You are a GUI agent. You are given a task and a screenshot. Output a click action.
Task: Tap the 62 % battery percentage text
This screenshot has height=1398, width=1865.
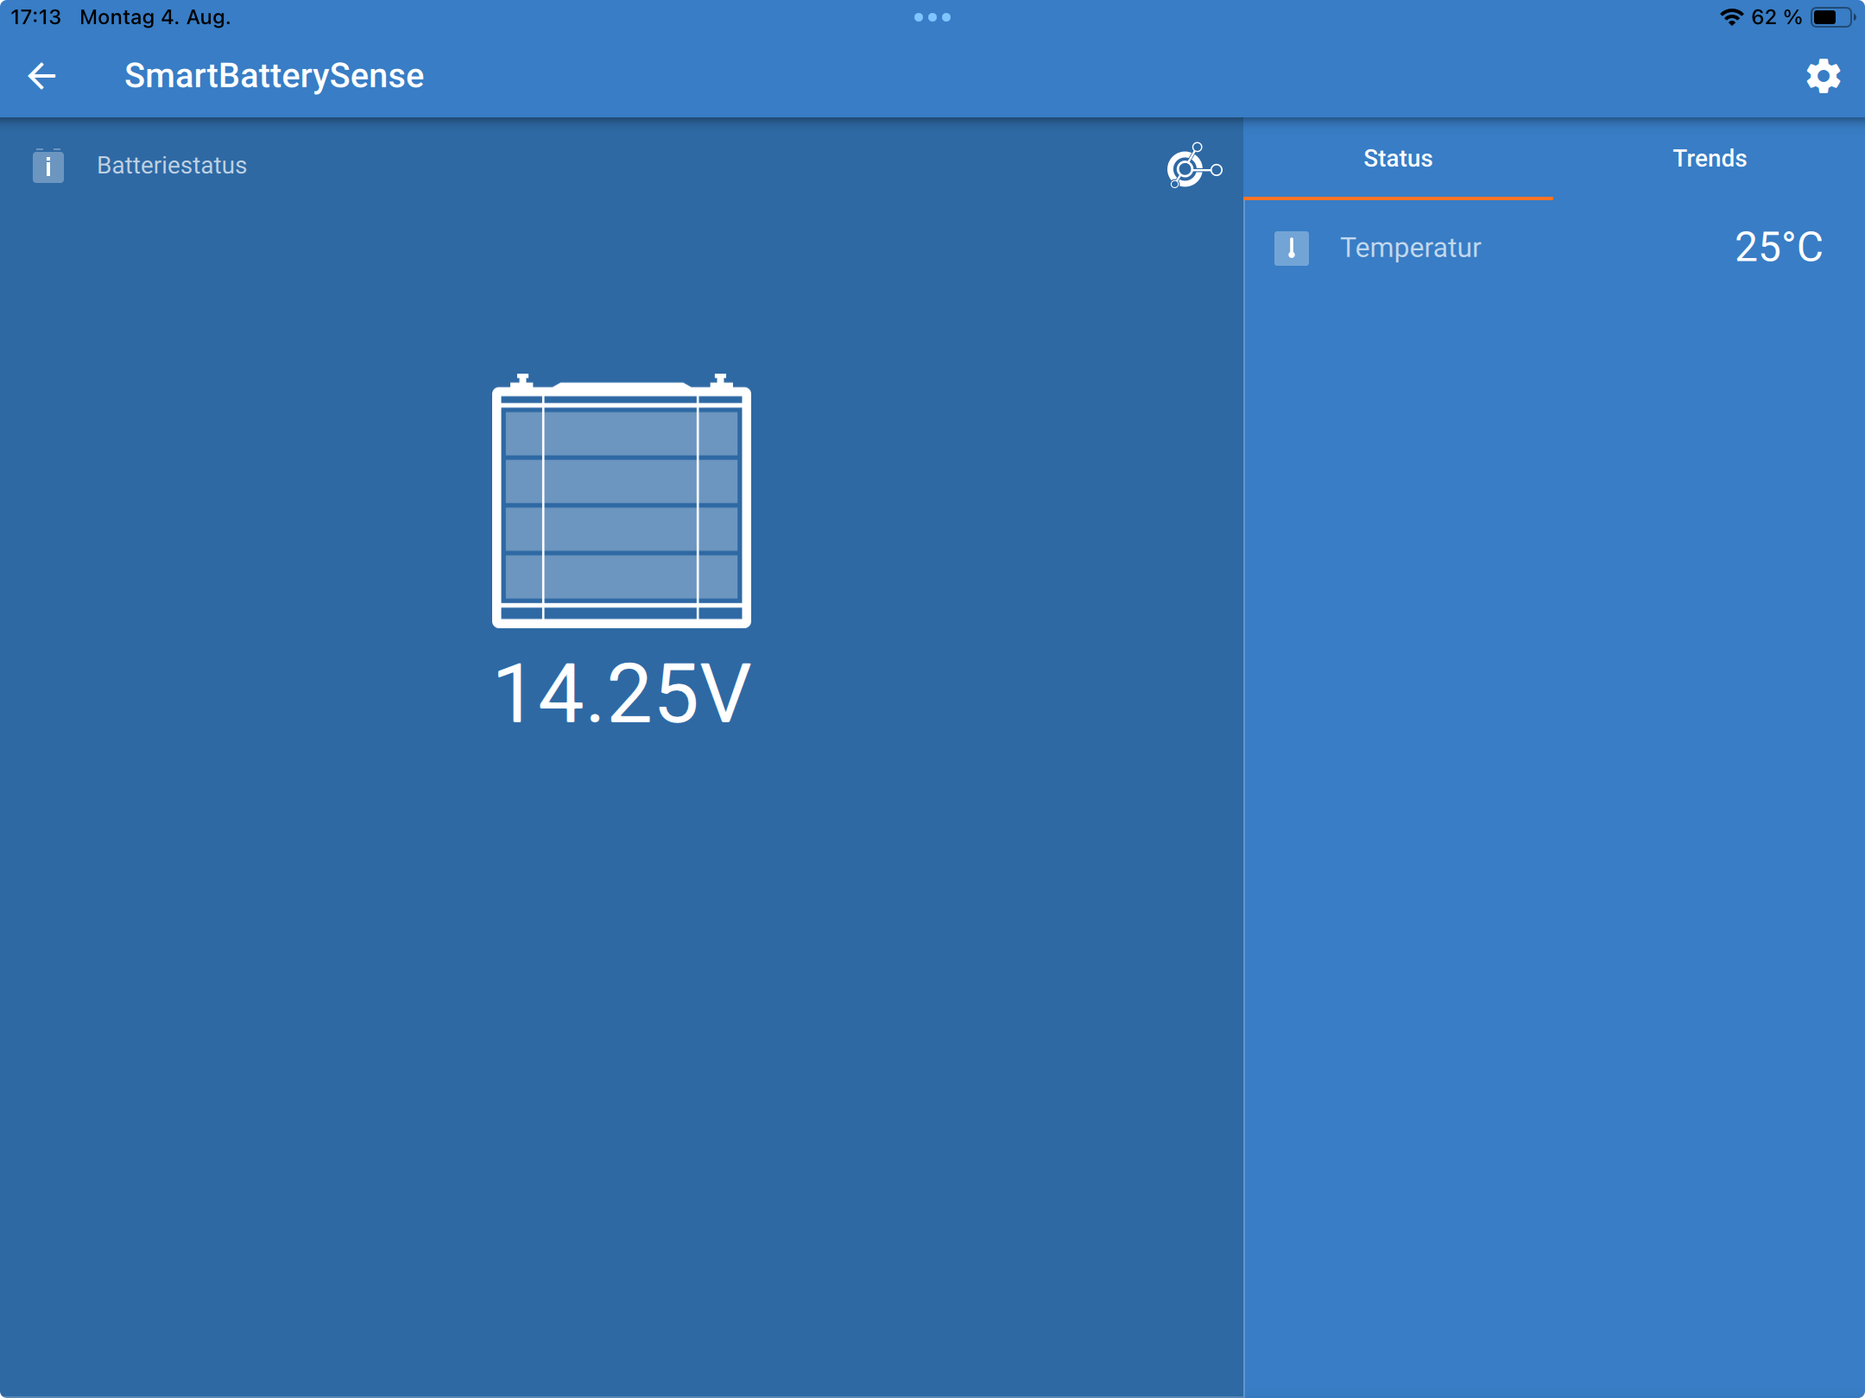[x=1776, y=17]
